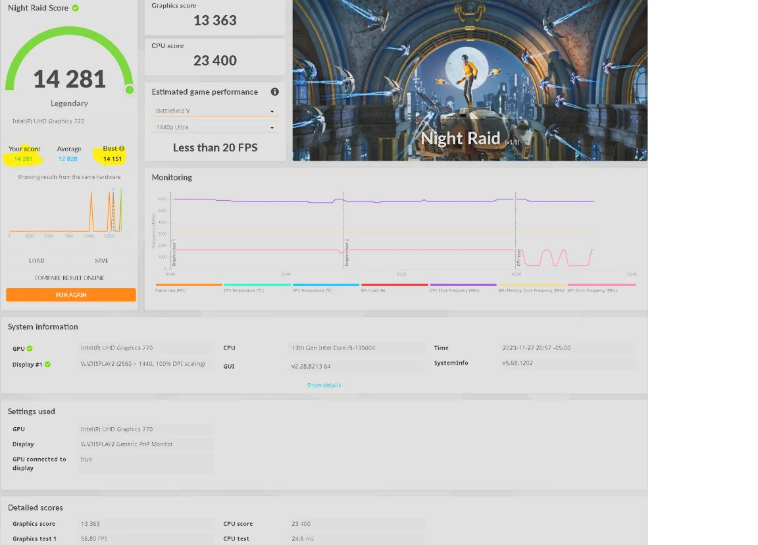This screenshot has height=545, width=758.
Task: Click the Night Raid artwork image
Action: pyautogui.click(x=470, y=80)
